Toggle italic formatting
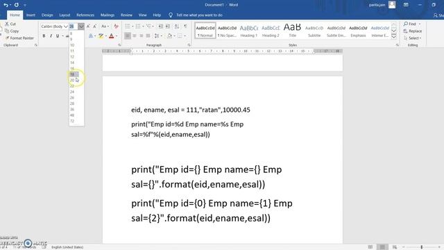The height and width of the screenshot is (250, 444). point(51,36)
